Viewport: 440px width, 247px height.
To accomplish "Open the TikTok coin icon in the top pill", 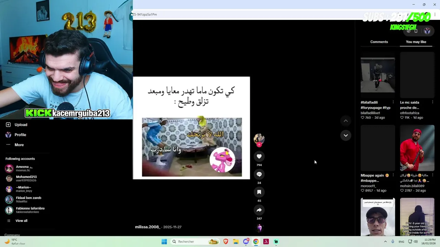I will coord(408,31).
